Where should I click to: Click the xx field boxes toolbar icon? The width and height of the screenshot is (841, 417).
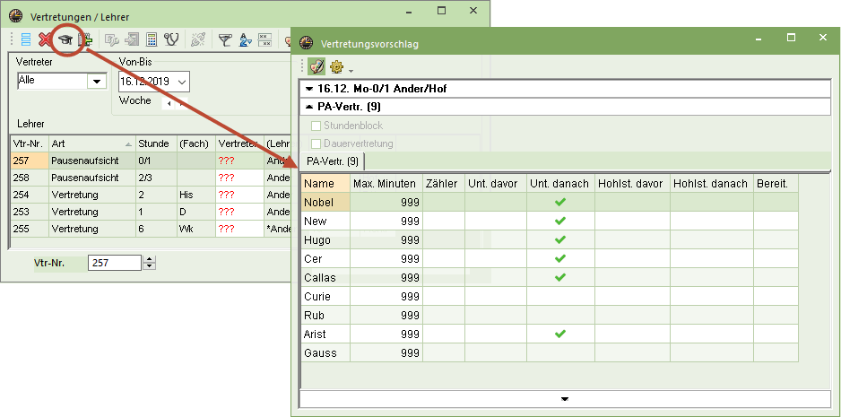click(265, 39)
